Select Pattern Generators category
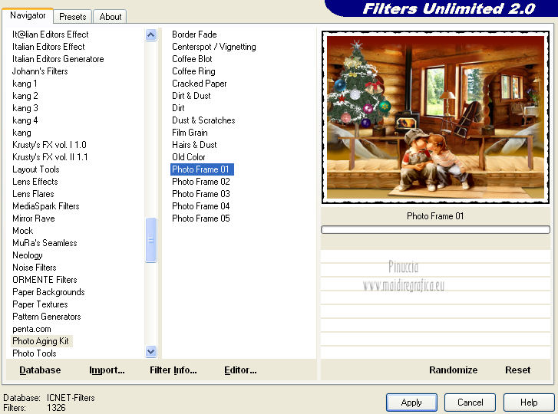The image size is (558, 414). (46, 317)
